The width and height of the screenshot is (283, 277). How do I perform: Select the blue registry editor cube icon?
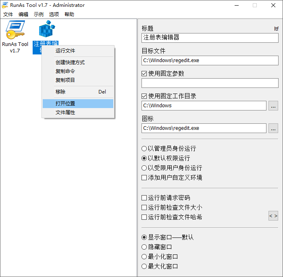47,29
